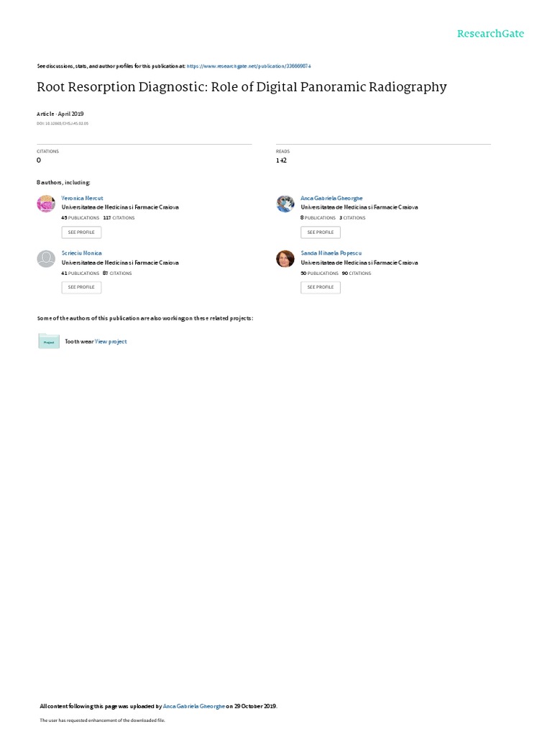Open Sanda Mihaela Popescu author link
The width and height of the screenshot is (552, 737).
[331, 253]
